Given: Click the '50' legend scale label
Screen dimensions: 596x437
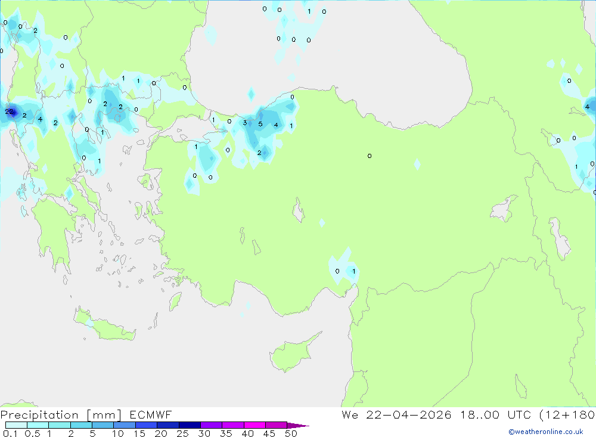Looking at the screenshot, I should coord(291,433).
